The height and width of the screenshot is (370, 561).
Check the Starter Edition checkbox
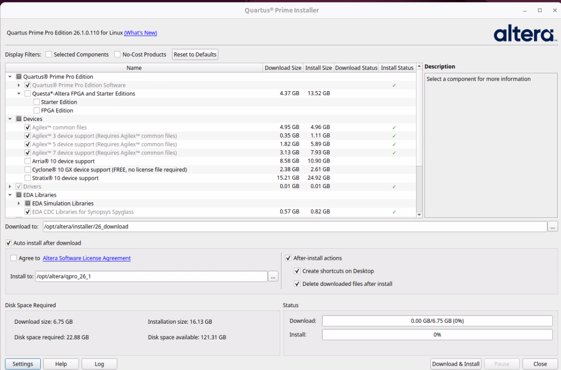(x=36, y=102)
